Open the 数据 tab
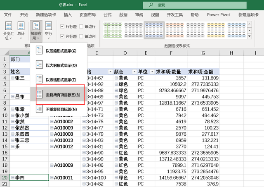Screen dimensions: 264x187 (123, 15)
